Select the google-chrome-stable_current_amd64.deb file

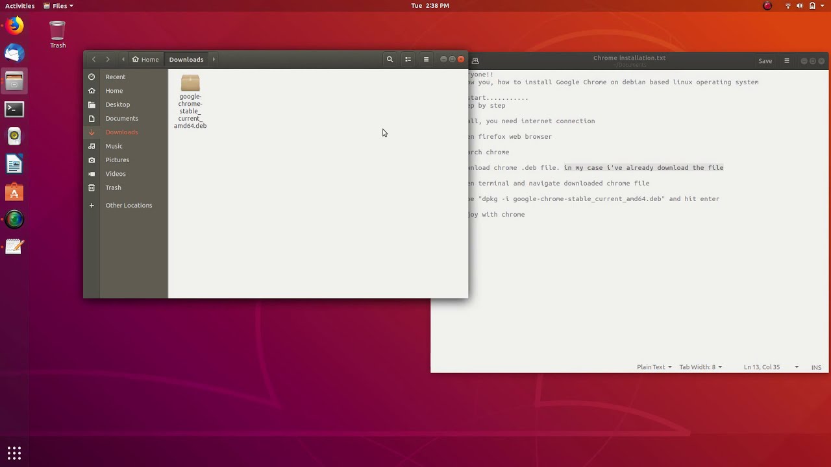[190, 101]
